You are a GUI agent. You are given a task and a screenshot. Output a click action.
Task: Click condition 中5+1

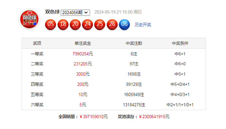180,74
